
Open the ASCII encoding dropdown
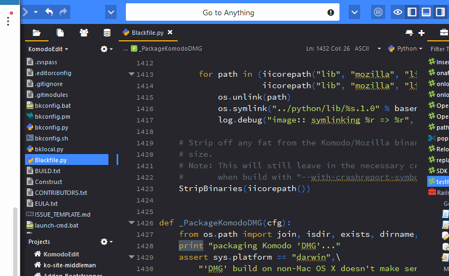368,48
